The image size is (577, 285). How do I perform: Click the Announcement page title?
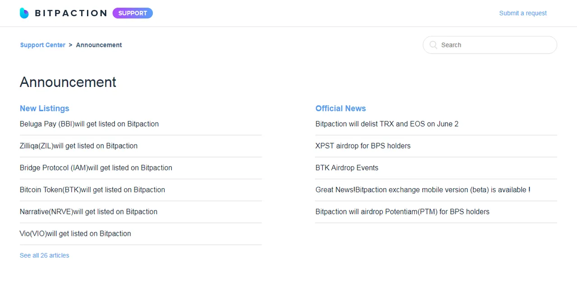click(x=68, y=82)
